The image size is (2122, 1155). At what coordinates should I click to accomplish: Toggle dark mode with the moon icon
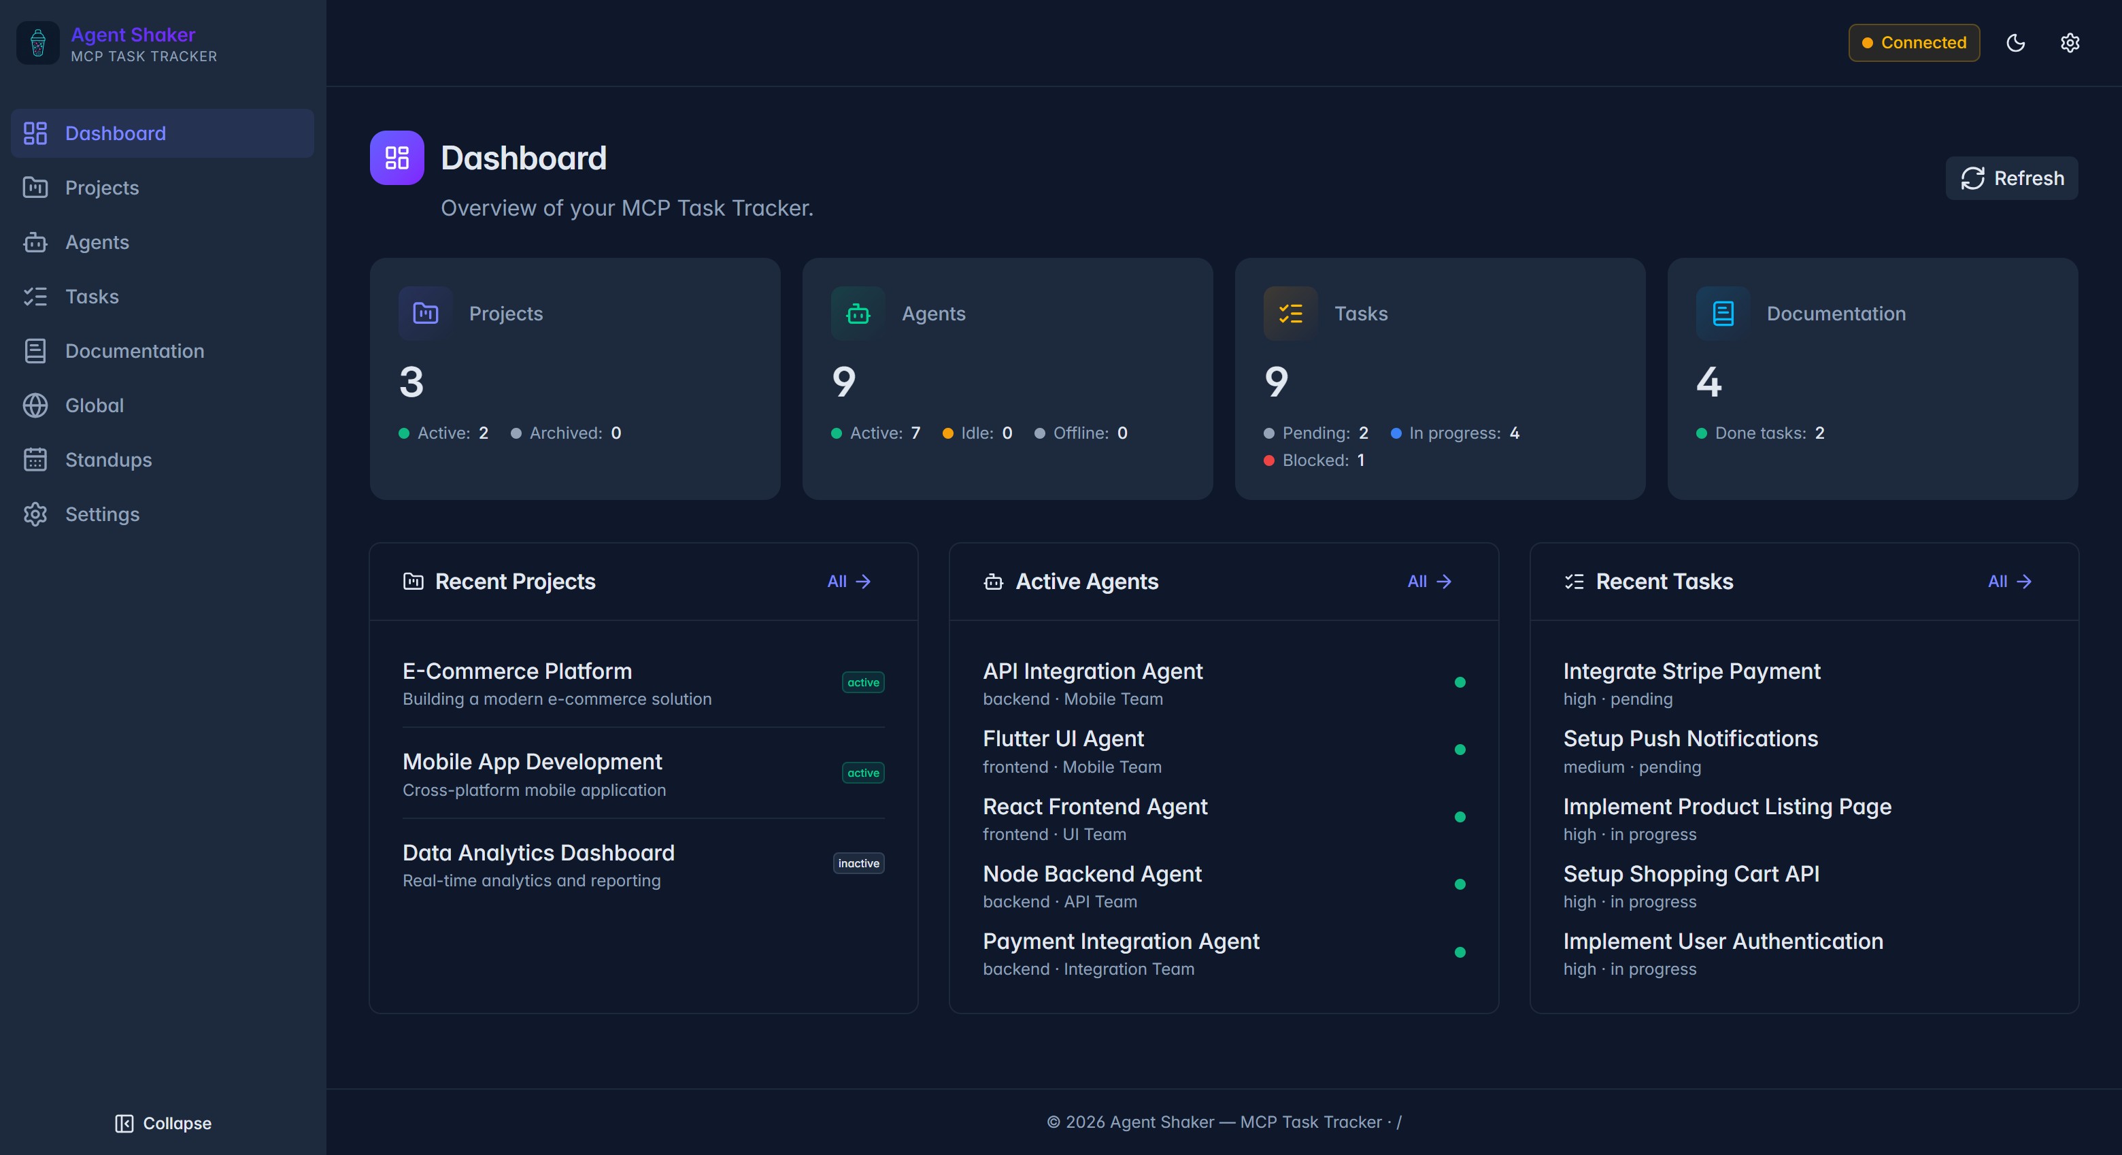(x=2015, y=43)
